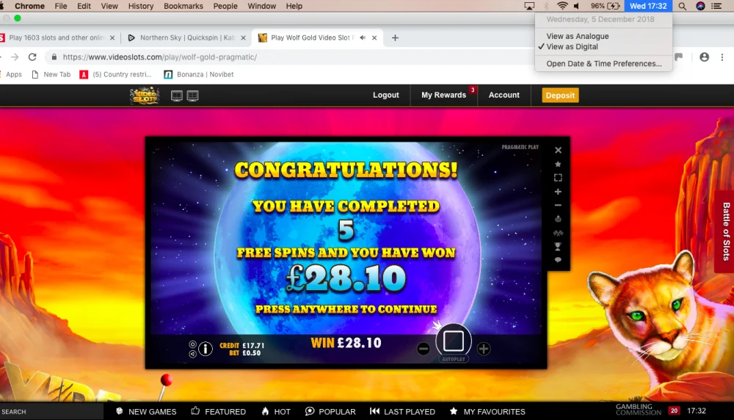Open macOS Notification Centre icon

pyautogui.click(x=716, y=6)
